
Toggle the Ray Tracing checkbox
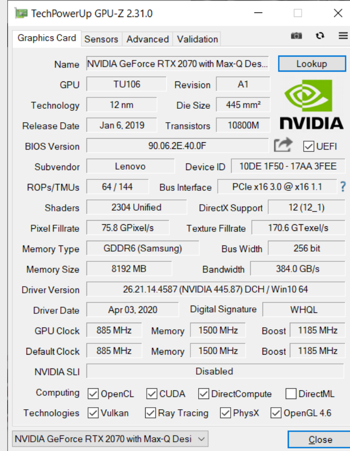pyautogui.click(x=150, y=413)
